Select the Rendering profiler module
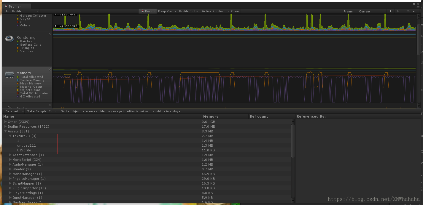The width and height of the screenshot is (423, 205). [27, 49]
